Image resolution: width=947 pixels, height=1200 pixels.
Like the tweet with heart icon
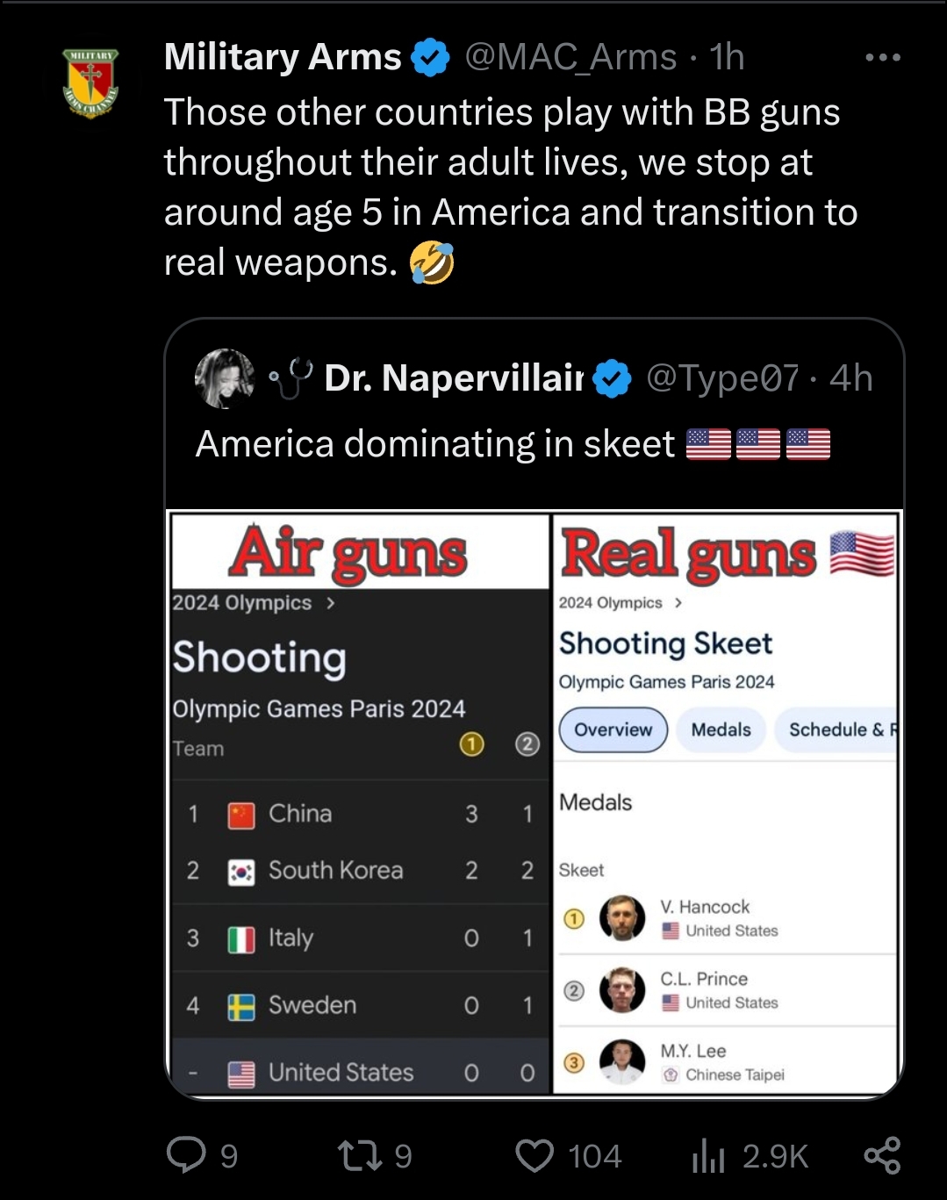(534, 1155)
